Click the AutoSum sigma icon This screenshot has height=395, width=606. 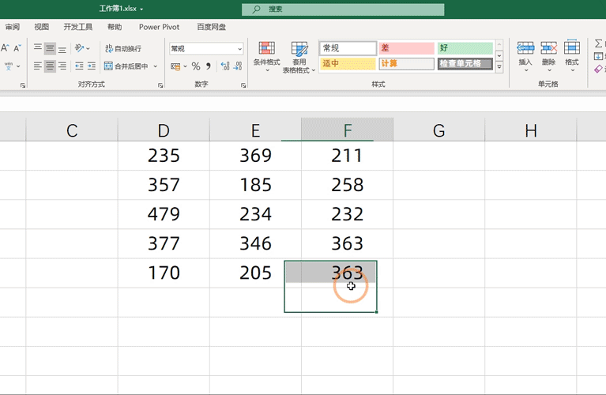[x=599, y=43]
